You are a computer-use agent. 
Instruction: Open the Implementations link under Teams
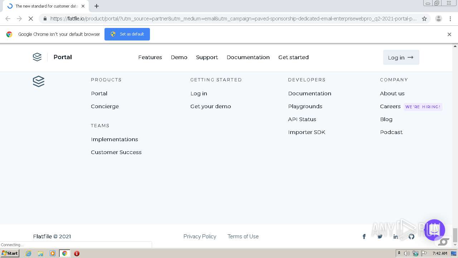tap(114, 139)
